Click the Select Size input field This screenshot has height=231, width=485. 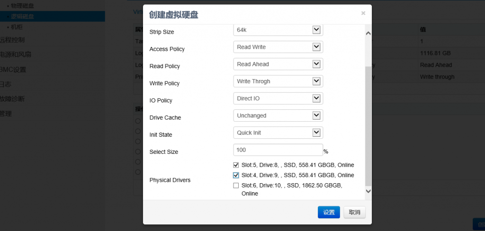point(278,150)
